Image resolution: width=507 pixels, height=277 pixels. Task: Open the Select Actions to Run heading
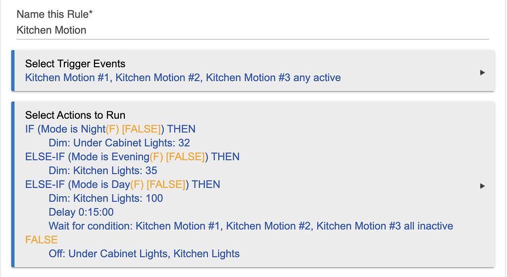75,115
